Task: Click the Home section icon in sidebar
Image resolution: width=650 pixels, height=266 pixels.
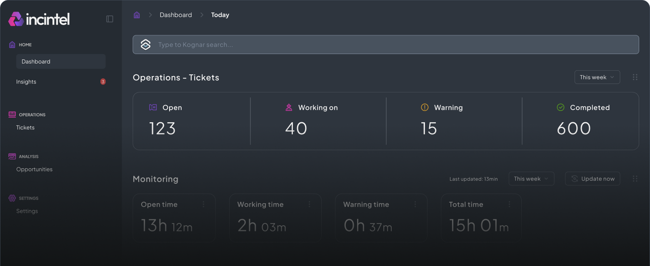Action: pyautogui.click(x=11, y=44)
